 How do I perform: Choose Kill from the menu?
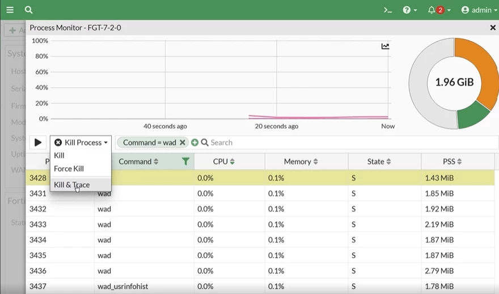[x=59, y=155]
